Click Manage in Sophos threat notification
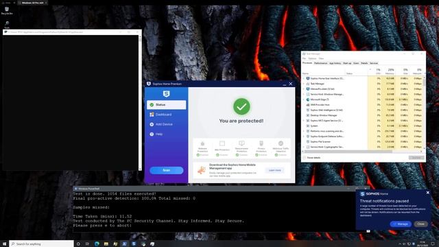Viewport: 439px width, 247px height. (401, 224)
